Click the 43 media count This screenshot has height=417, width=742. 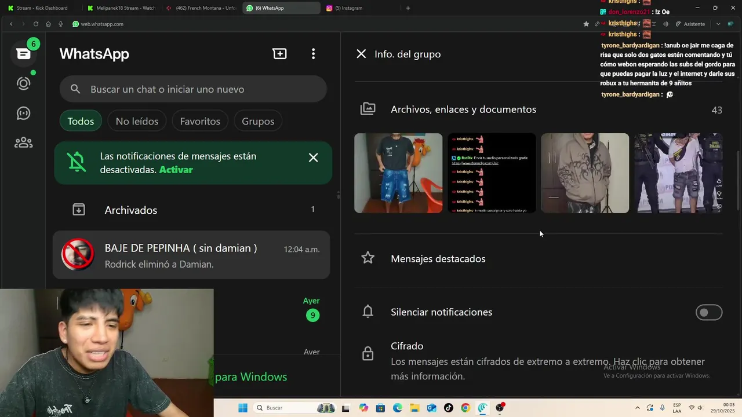[x=716, y=110]
